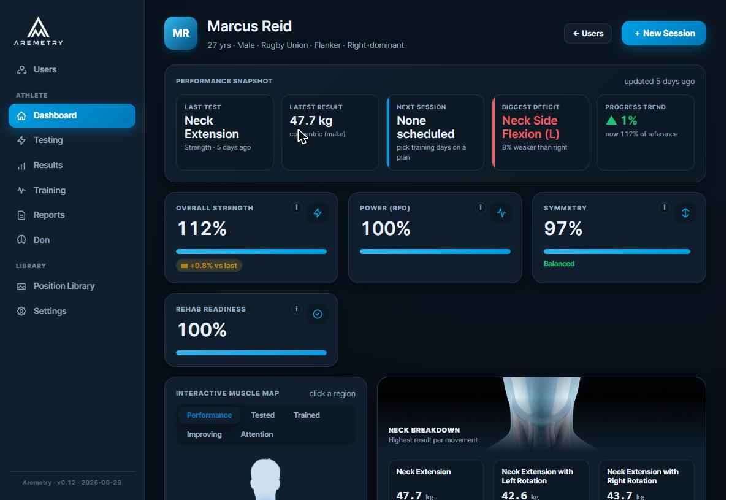The width and height of the screenshot is (732, 500).
Task: Select the Performance muscle map filter
Action: tap(209, 415)
